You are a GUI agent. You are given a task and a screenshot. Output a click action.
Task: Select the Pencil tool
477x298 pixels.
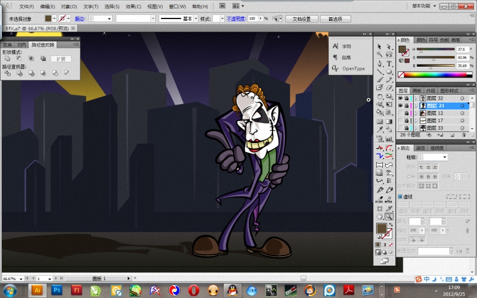pyautogui.click(x=389, y=80)
